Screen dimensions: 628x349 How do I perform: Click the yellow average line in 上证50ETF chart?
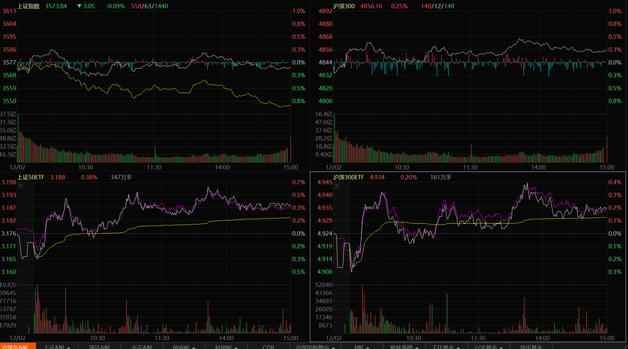click(x=157, y=225)
